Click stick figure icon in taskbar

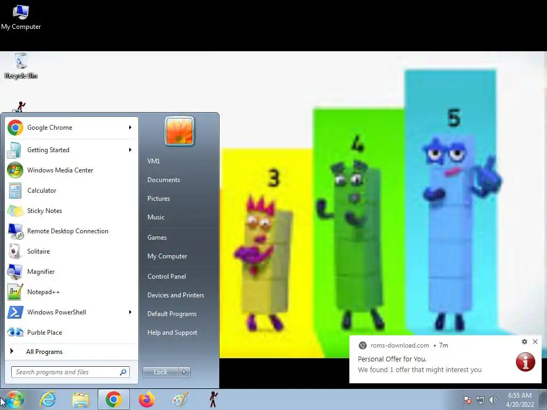(x=213, y=399)
